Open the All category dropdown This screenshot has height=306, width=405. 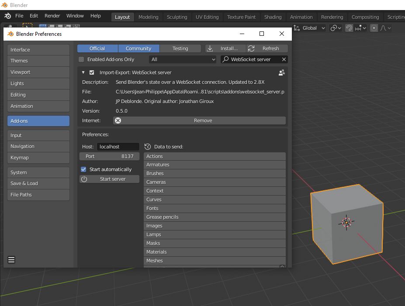point(183,59)
